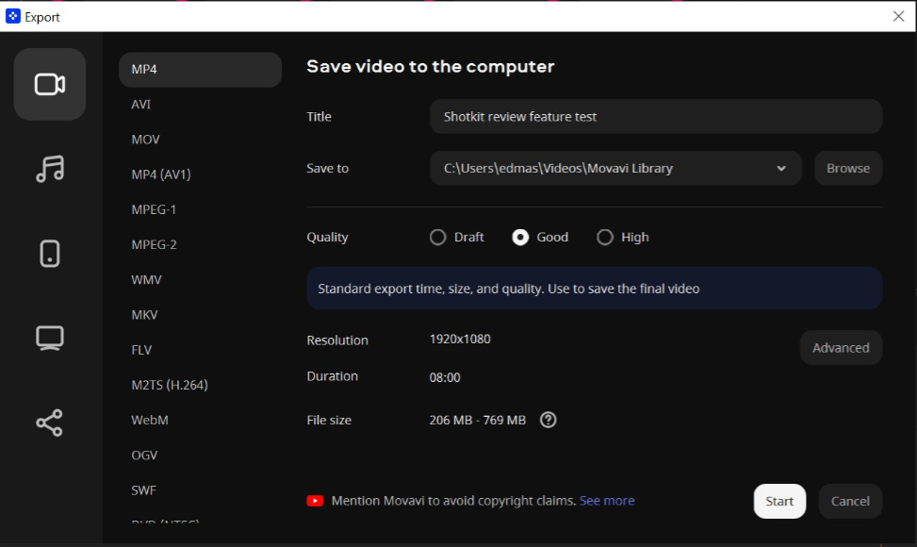This screenshot has width=917, height=547.
Task: Follow the See more link
Action: tap(607, 501)
